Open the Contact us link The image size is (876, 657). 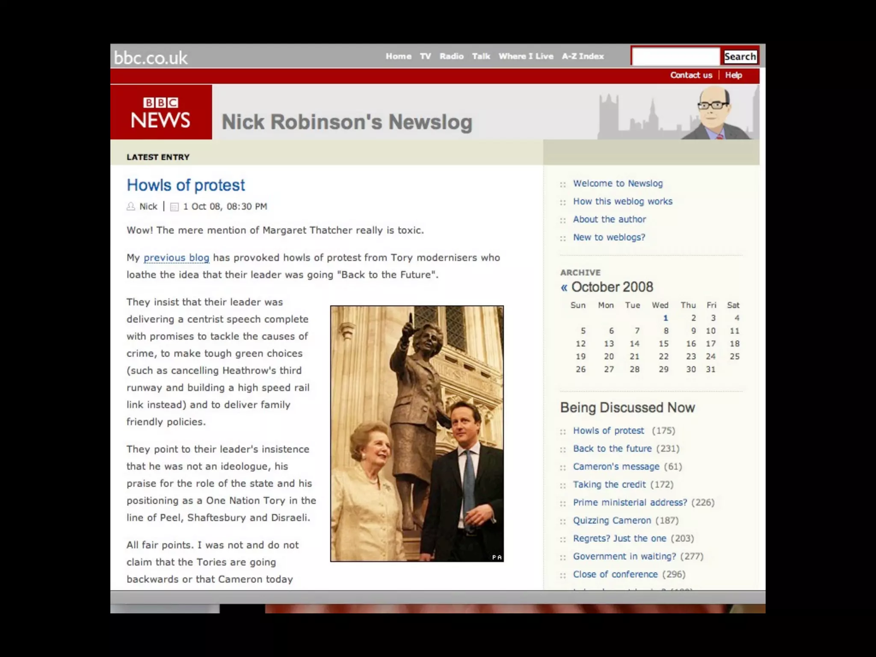[x=691, y=75]
